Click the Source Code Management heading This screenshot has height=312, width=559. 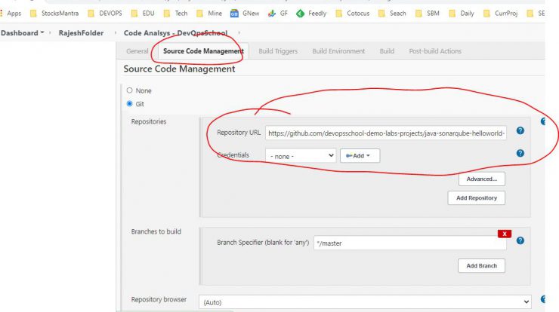point(179,69)
